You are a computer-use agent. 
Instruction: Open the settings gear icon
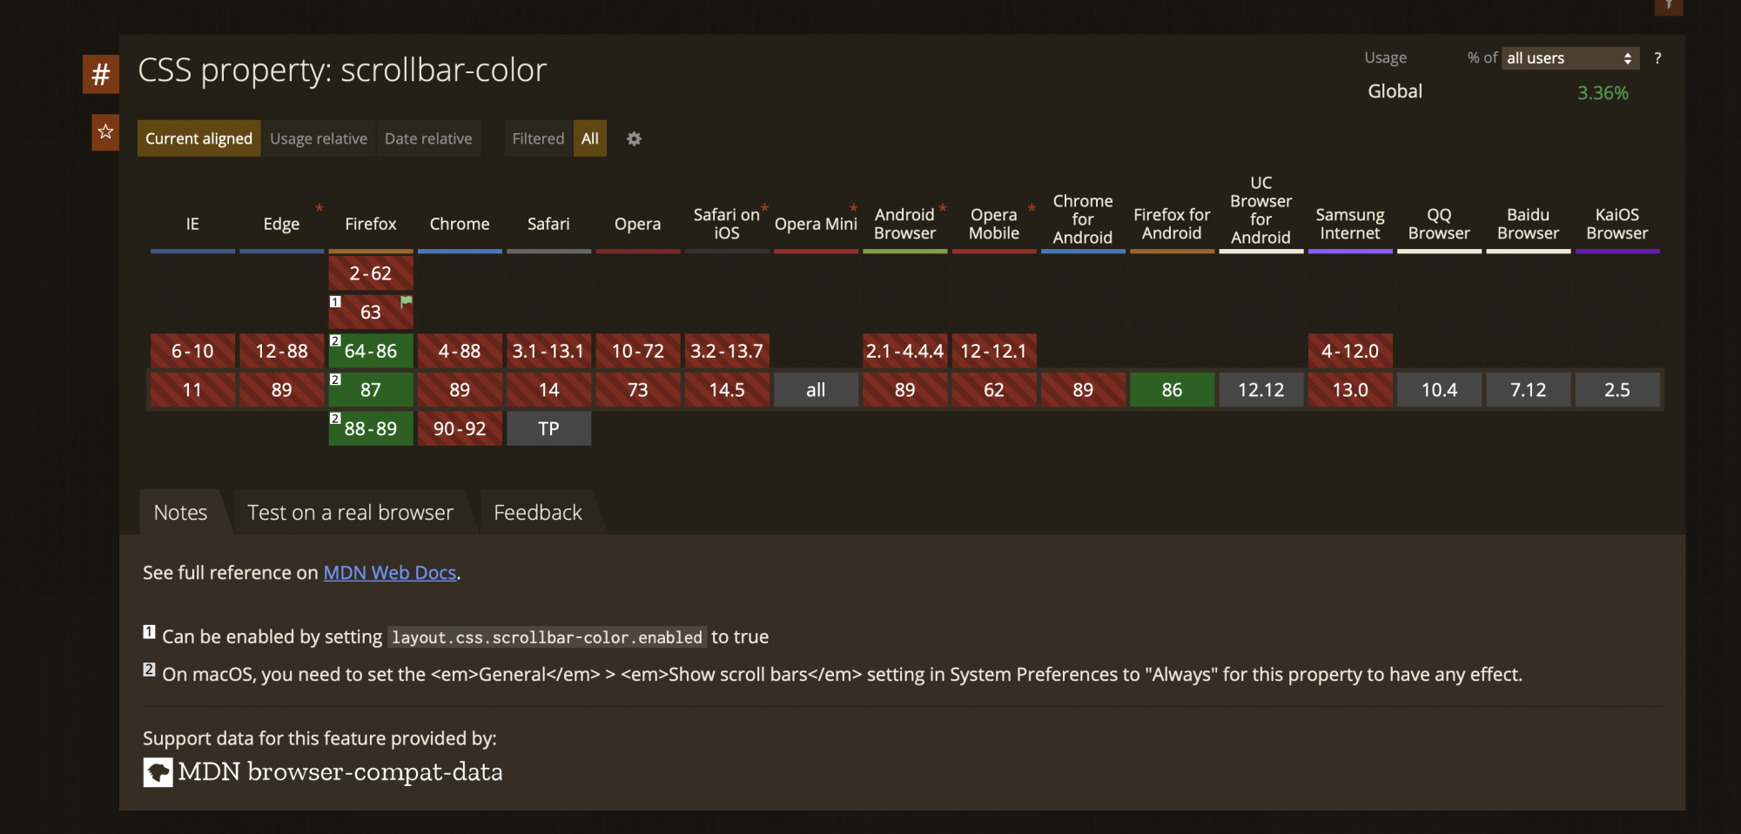[x=634, y=138]
